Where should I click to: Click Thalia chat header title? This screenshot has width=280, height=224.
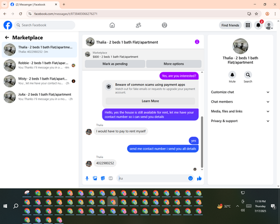127,42
